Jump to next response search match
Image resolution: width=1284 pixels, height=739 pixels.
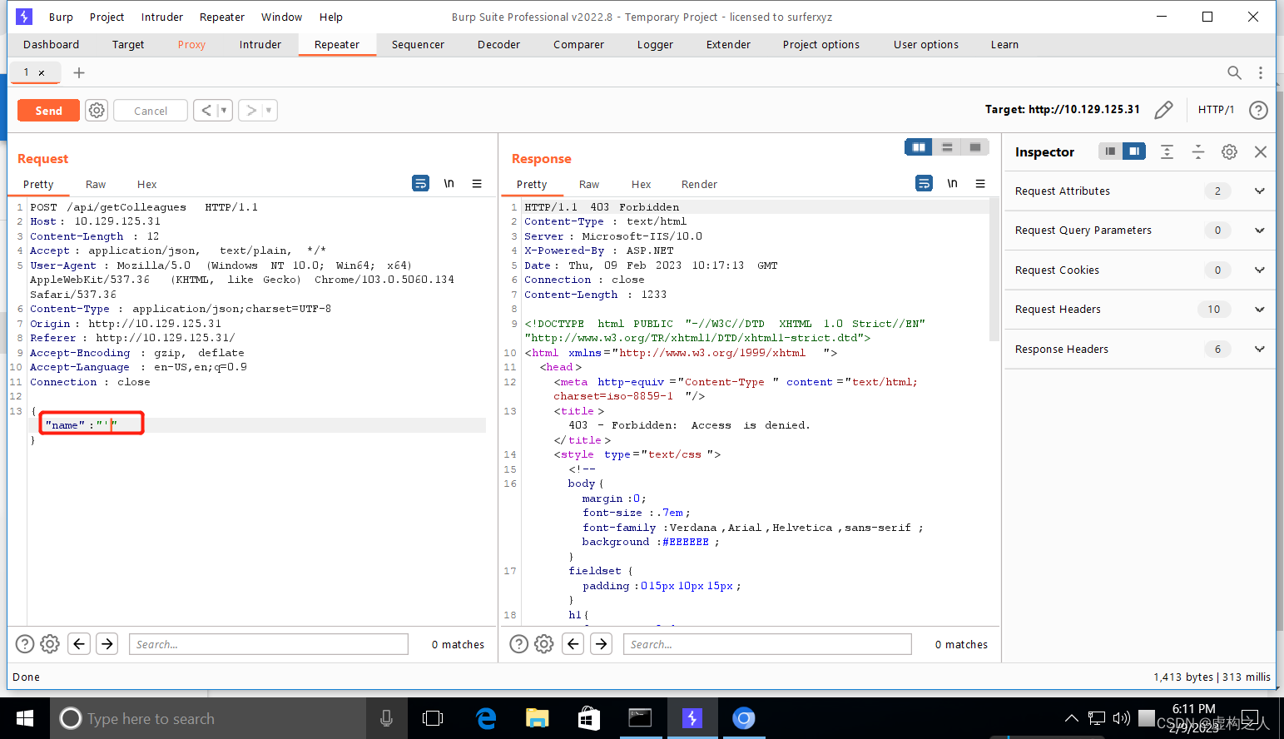click(602, 644)
